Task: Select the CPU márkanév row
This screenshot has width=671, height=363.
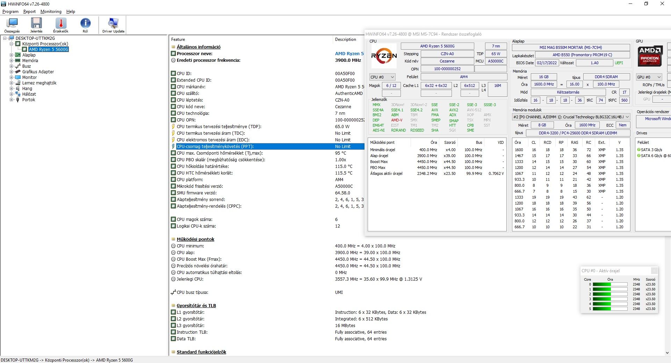Action: coord(267,87)
